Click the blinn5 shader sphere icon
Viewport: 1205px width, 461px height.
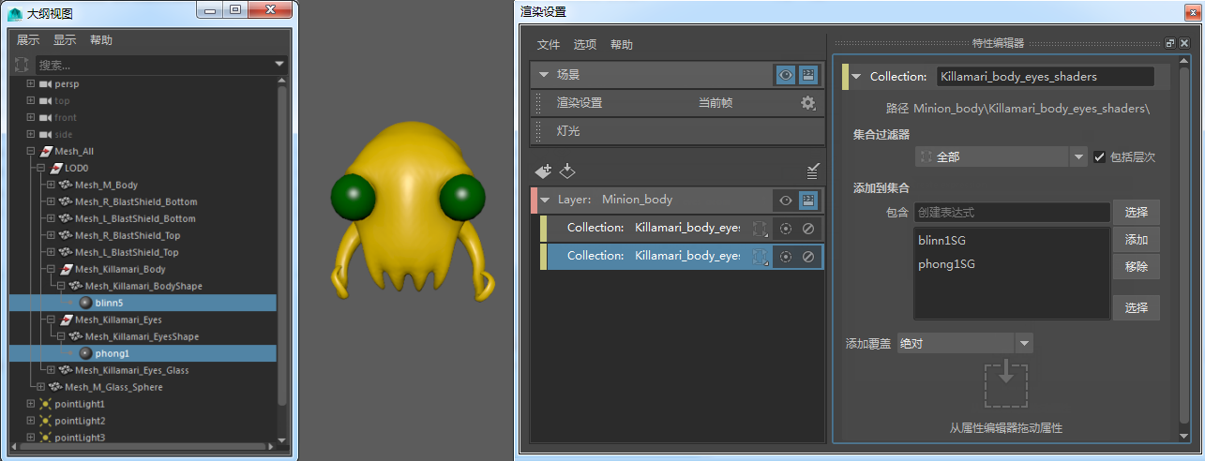click(x=85, y=303)
